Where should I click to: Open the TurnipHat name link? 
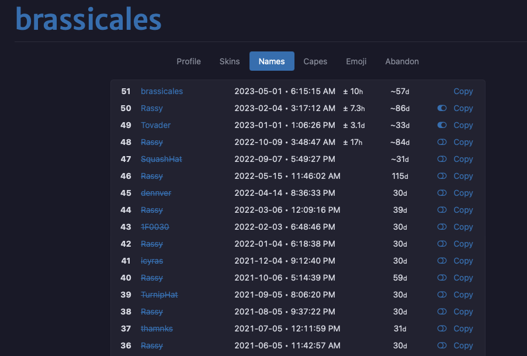(x=159, y=295)
